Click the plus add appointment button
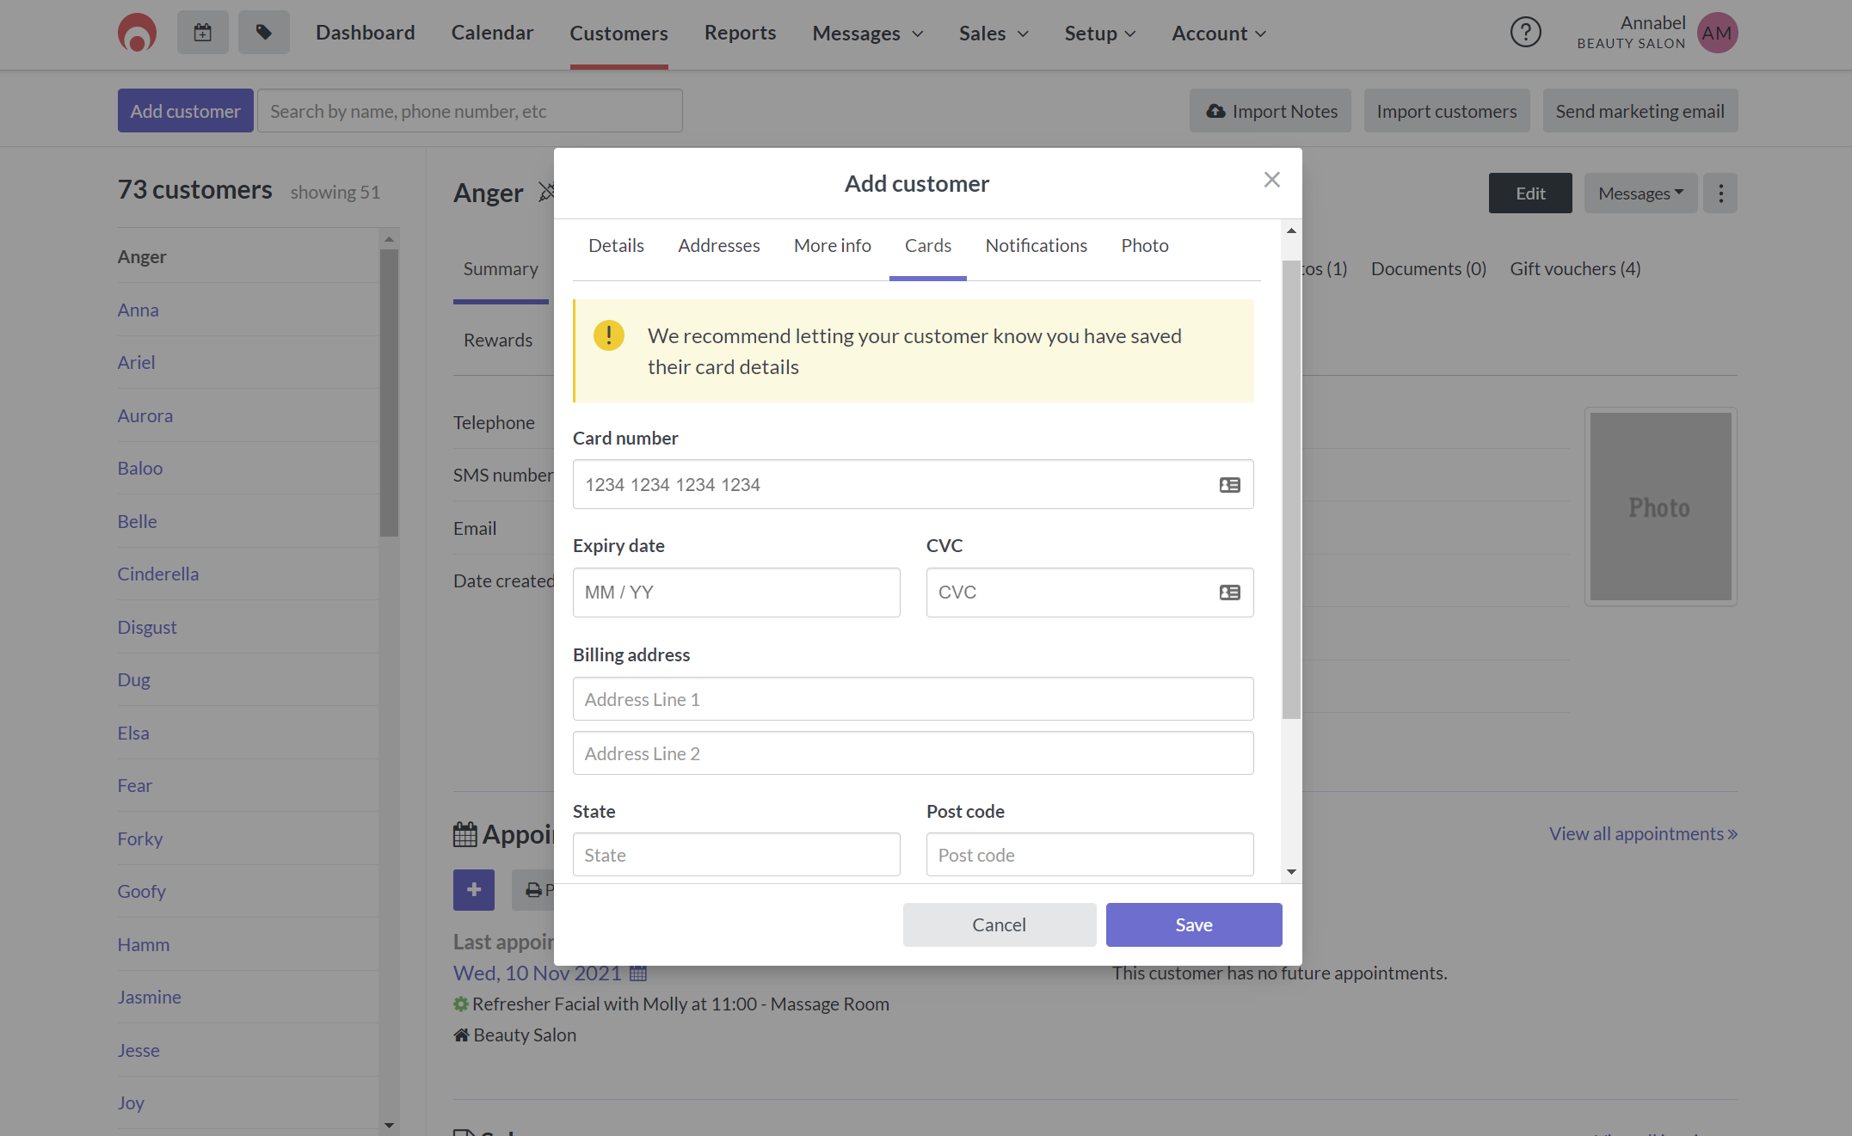The width and height of the screenshot is (1852, 1136). coord(474,890)
